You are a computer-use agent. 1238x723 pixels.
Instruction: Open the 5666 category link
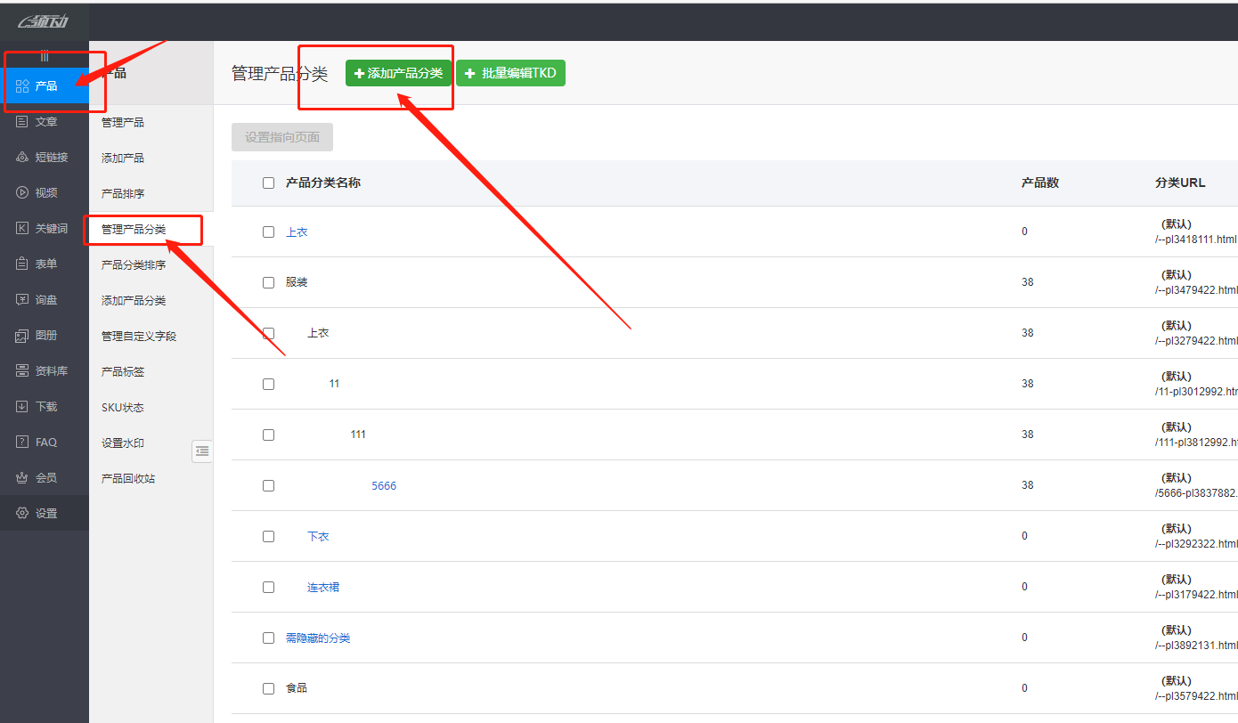[x=384, y=486]
